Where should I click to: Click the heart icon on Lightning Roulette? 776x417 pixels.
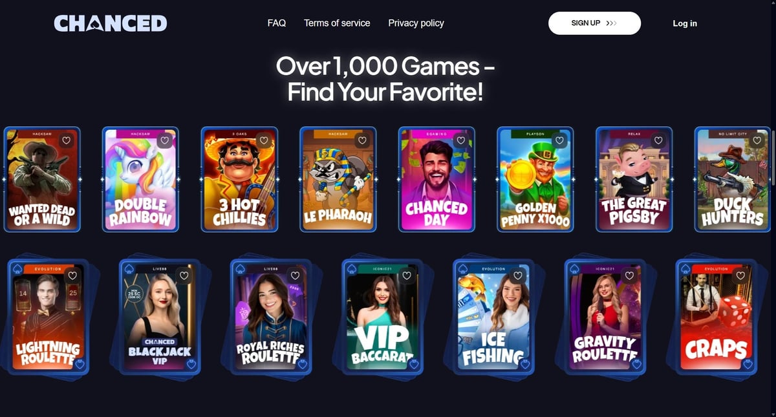click(x=72, y=275)
